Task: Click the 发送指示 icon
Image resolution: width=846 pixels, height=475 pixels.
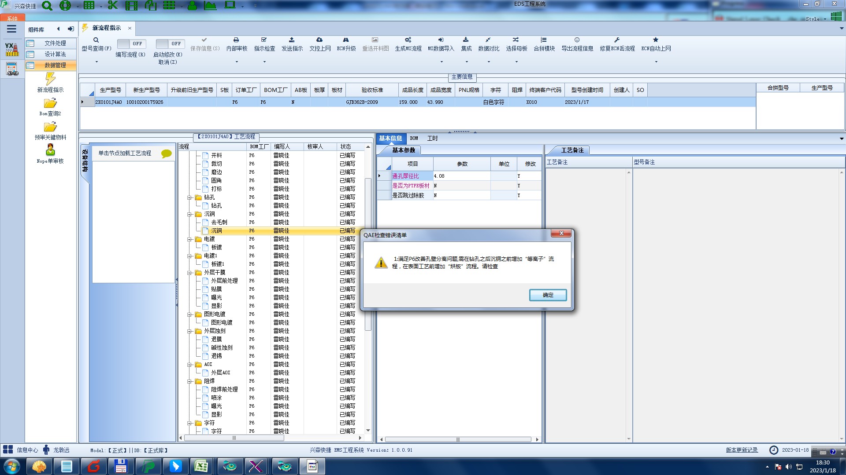Action: pos(292,40)
